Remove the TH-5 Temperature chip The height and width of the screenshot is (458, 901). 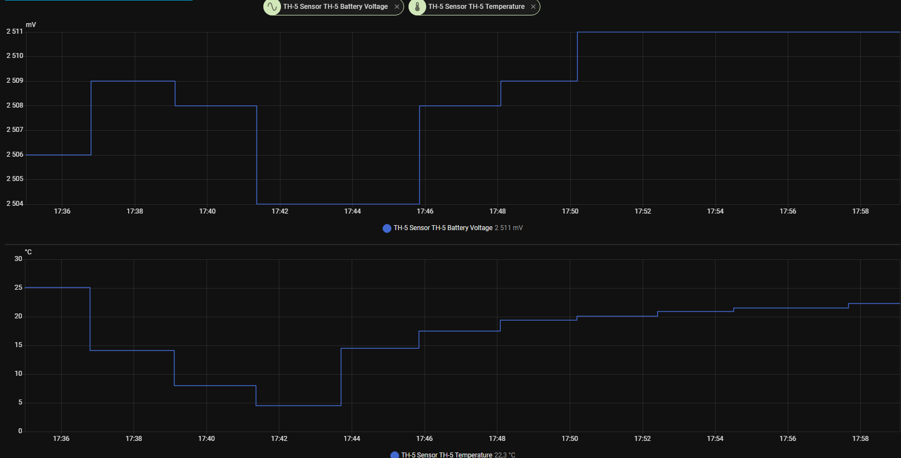point(533,7)
